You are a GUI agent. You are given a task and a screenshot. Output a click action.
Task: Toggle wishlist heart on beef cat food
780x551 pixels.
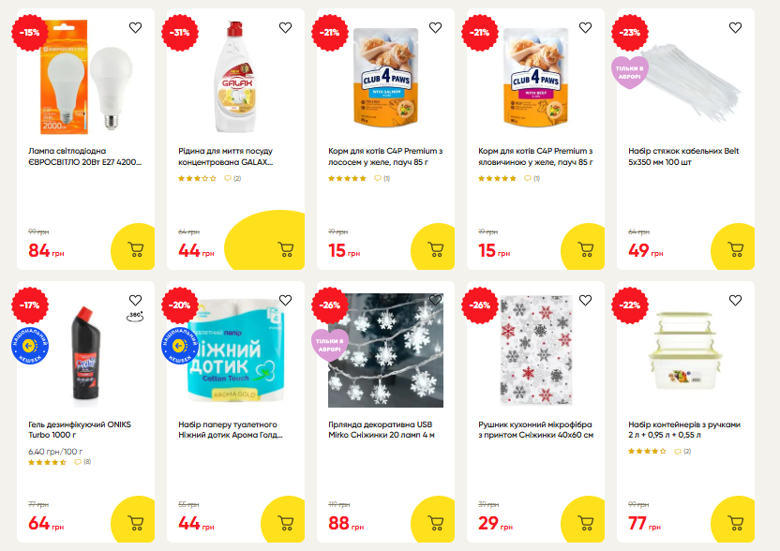[x=585, y=28]
